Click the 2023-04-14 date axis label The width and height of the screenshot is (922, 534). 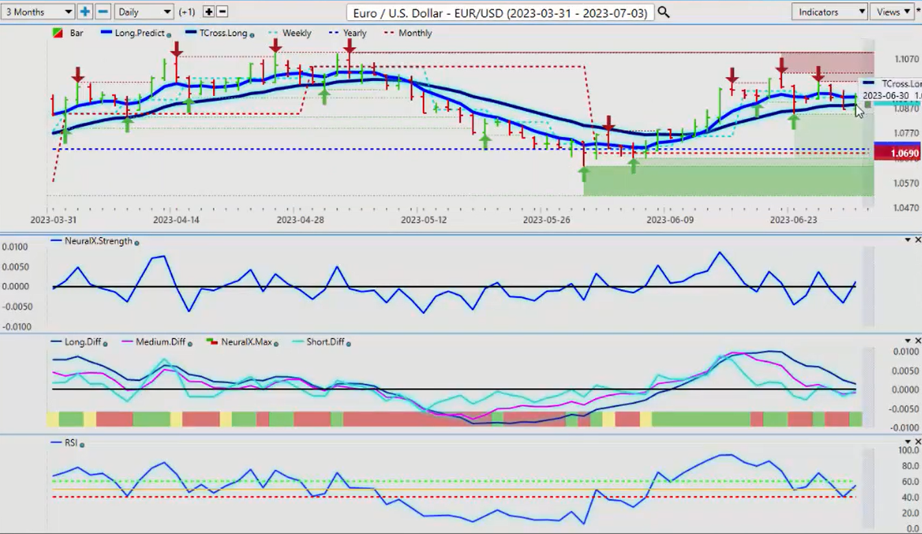coord(176,220)
